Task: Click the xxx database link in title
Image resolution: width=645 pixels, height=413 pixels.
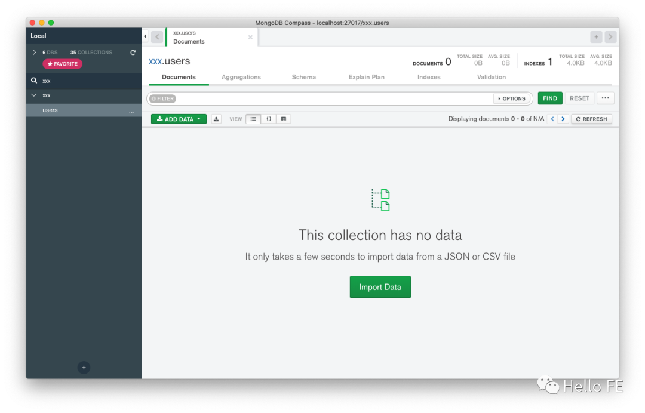Action: click(155, 61)
